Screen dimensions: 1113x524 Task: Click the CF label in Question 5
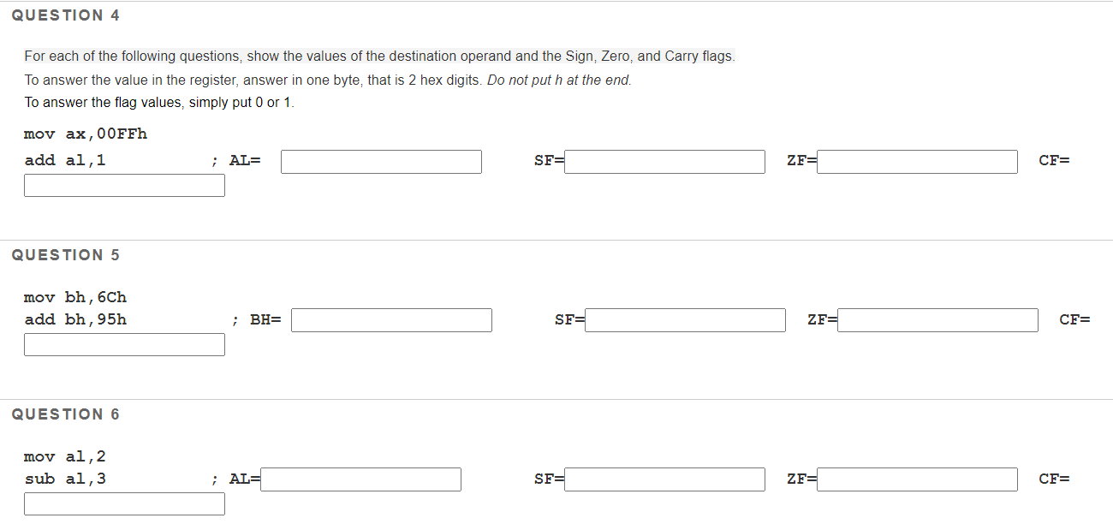(x=1073, y=319)
